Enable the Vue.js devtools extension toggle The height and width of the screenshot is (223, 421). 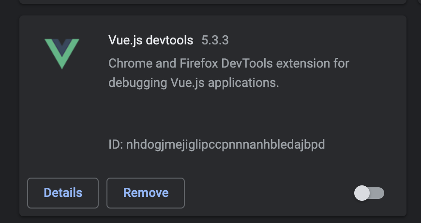tap(369, 193)
